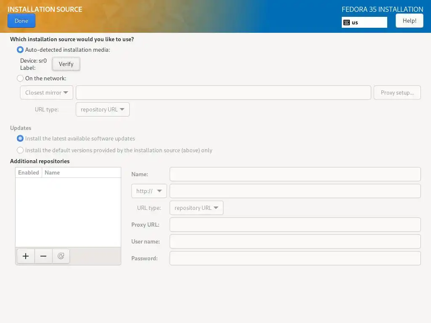This screenshot has height=323, width=431.
Task: Click the network source URL input field
Action: [223, 93]
